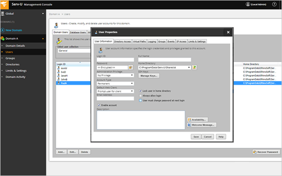Image resolution: width=282 pixels, height=176 pixels.
Task: Open the Administration Privilege dropdown
Action: [x=115, y=76]
